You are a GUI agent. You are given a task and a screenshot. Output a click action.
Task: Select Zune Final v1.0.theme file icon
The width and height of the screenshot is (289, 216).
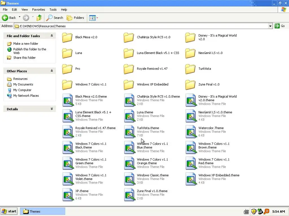click(129, 195)
